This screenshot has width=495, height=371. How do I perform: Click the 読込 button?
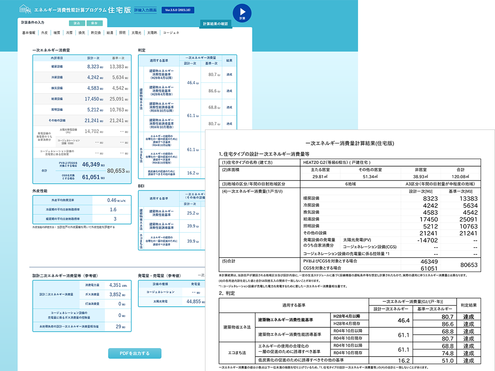point(77,23)
